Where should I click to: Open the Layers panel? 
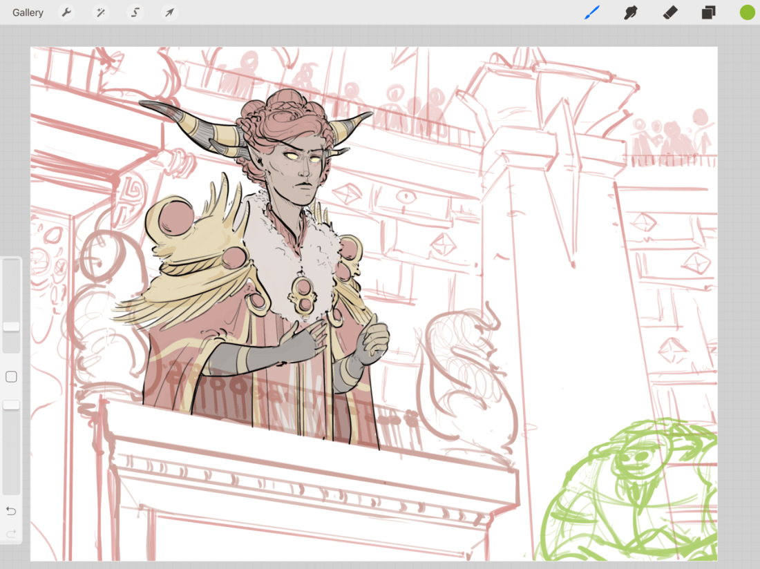click(x=708, y=12)
